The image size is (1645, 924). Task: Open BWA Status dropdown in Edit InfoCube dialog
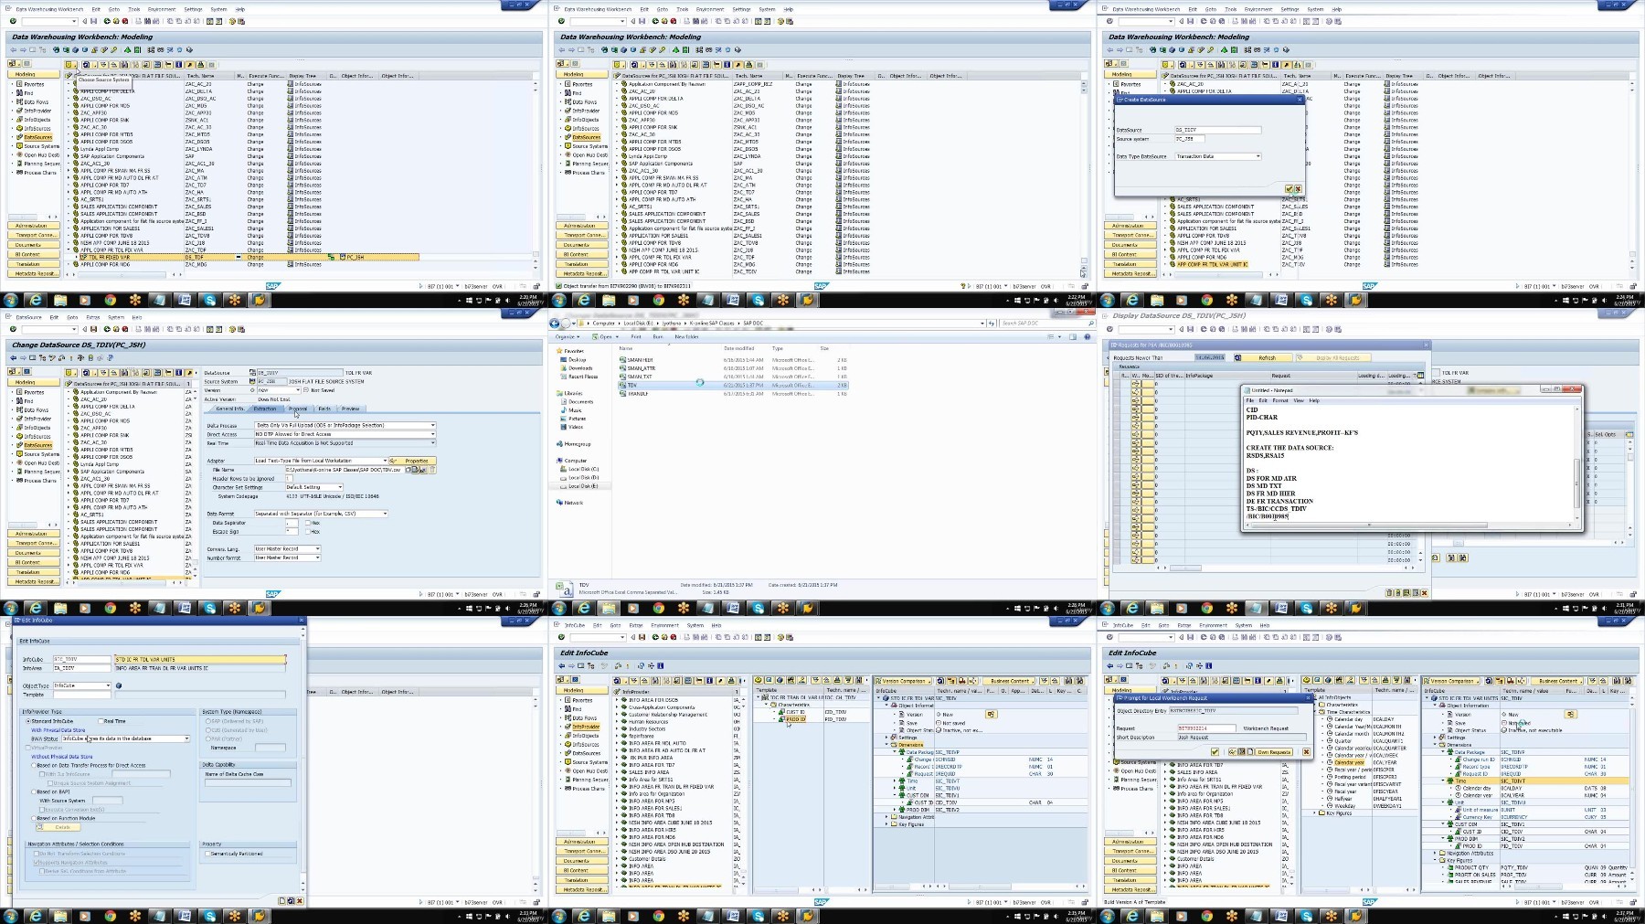click(186, 738)
